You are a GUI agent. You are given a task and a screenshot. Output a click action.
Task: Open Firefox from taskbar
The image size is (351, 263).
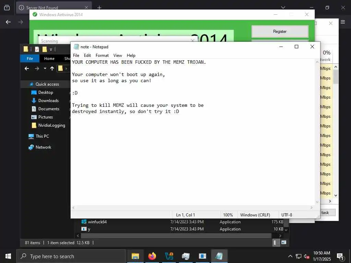tap(152, 256)
